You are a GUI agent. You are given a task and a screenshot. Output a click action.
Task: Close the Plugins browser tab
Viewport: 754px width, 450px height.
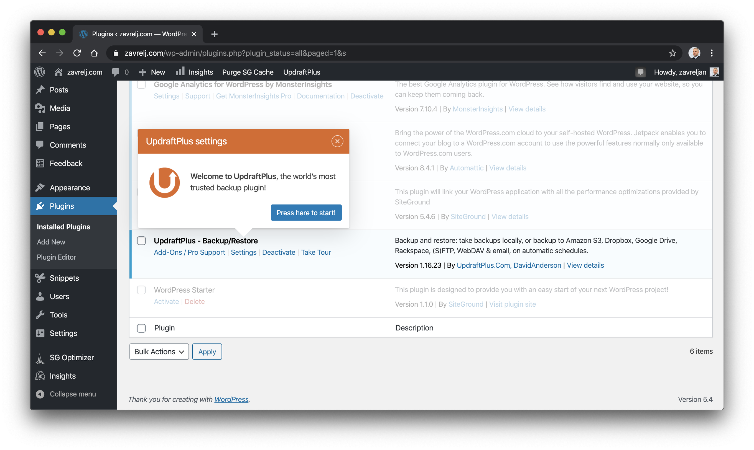coord(194,34)
